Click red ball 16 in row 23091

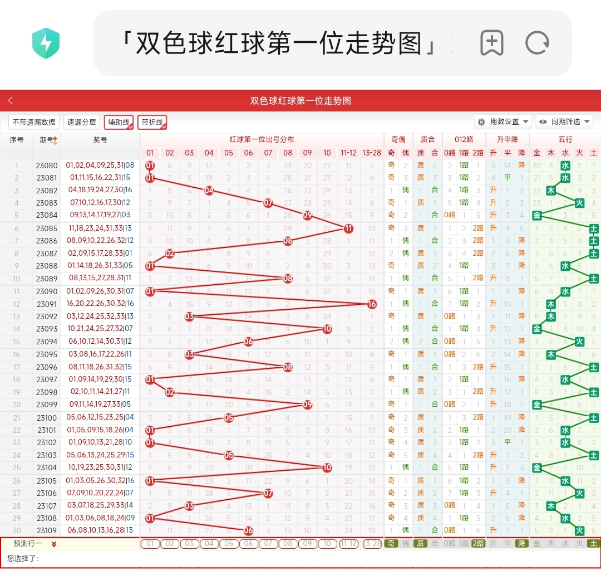tap(372, 304)
